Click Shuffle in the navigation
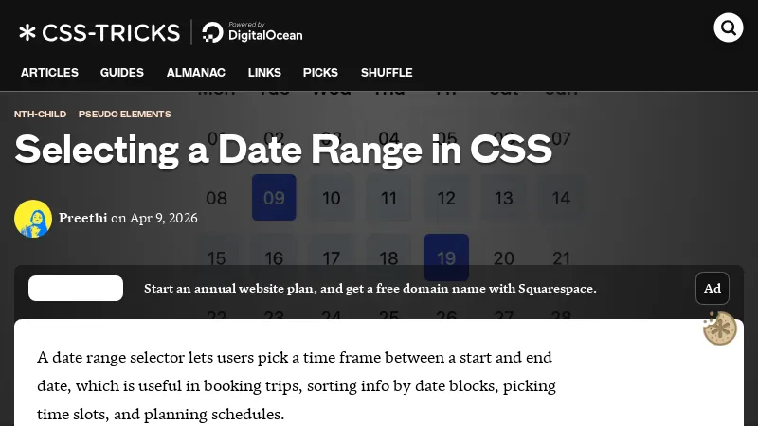 click(387, 73)
